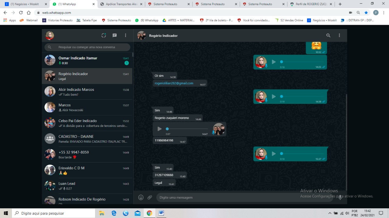This screenshot has height=218, width=389.
Task: Search within the Rogério Indicador conversation
Action: [328, 35]
